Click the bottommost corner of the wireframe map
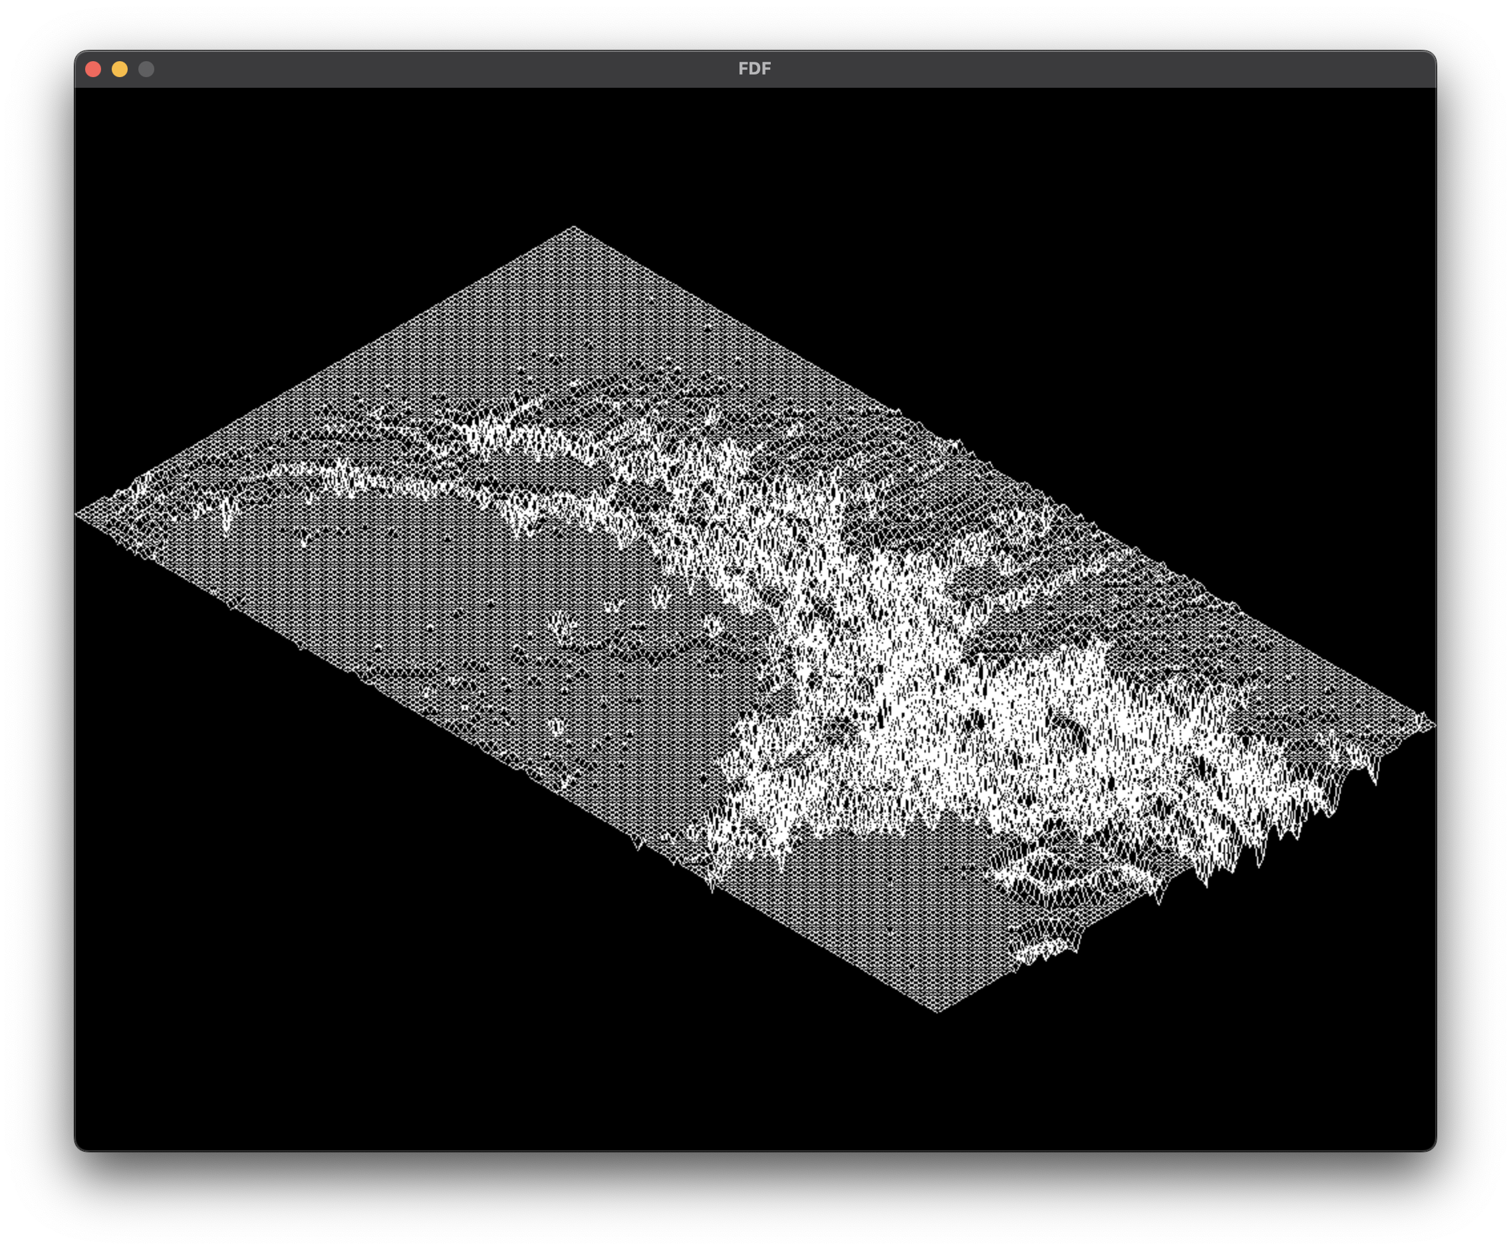Viewport: 1511px width, 1250px height. click(x=938, y=1010)
